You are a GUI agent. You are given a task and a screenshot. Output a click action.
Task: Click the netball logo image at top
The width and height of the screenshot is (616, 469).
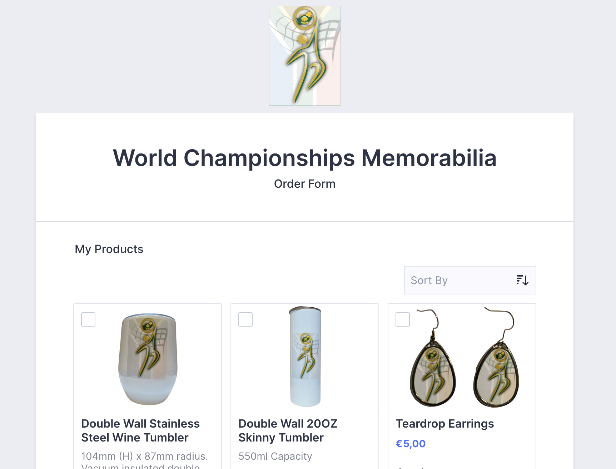(304, 56)
